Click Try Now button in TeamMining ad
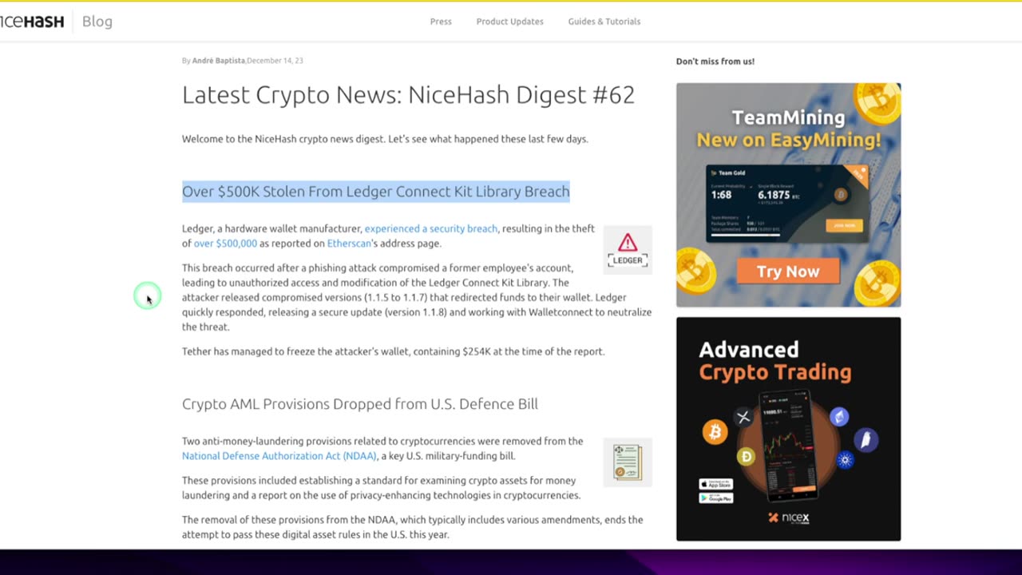The width and height of the screenshot is (1022, 575). (x=788, y=272)
